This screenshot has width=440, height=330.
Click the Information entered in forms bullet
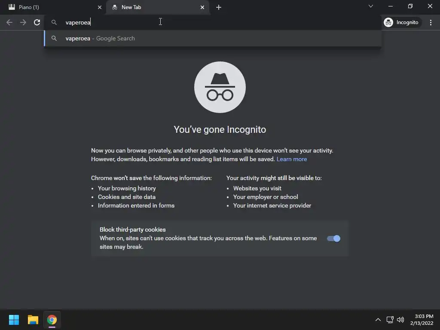click(x=136, y=206)
